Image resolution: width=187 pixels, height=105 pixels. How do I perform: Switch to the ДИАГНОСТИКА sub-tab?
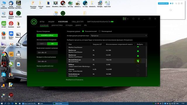tap(57, 25)
